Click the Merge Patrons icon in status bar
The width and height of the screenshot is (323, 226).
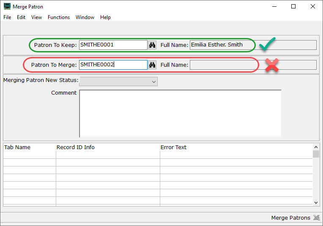316,218
